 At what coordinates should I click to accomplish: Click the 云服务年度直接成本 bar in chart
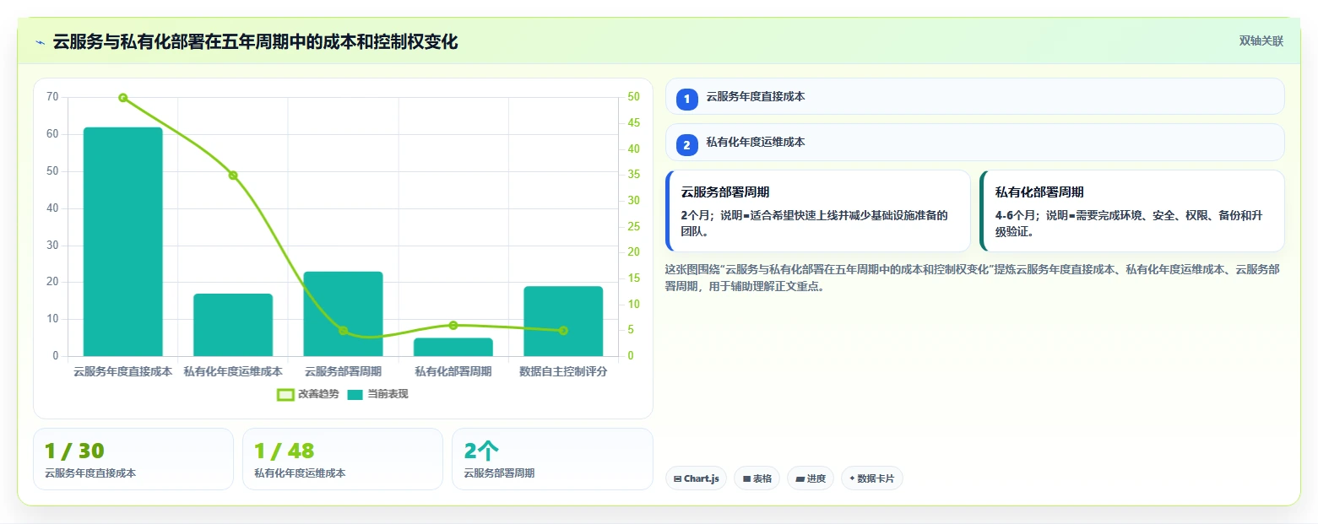pos(123,242)
